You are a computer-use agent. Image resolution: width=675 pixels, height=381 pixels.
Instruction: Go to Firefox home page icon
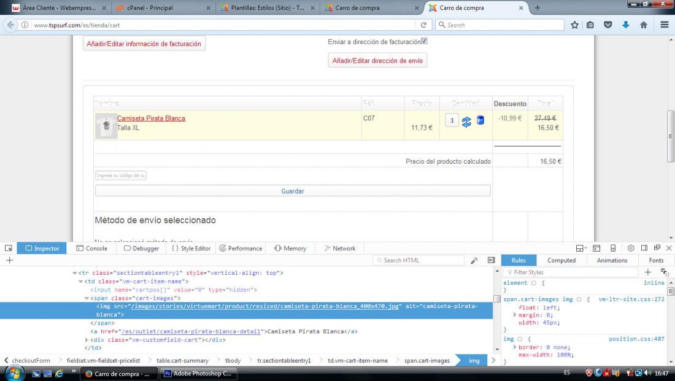coord(644,25)
